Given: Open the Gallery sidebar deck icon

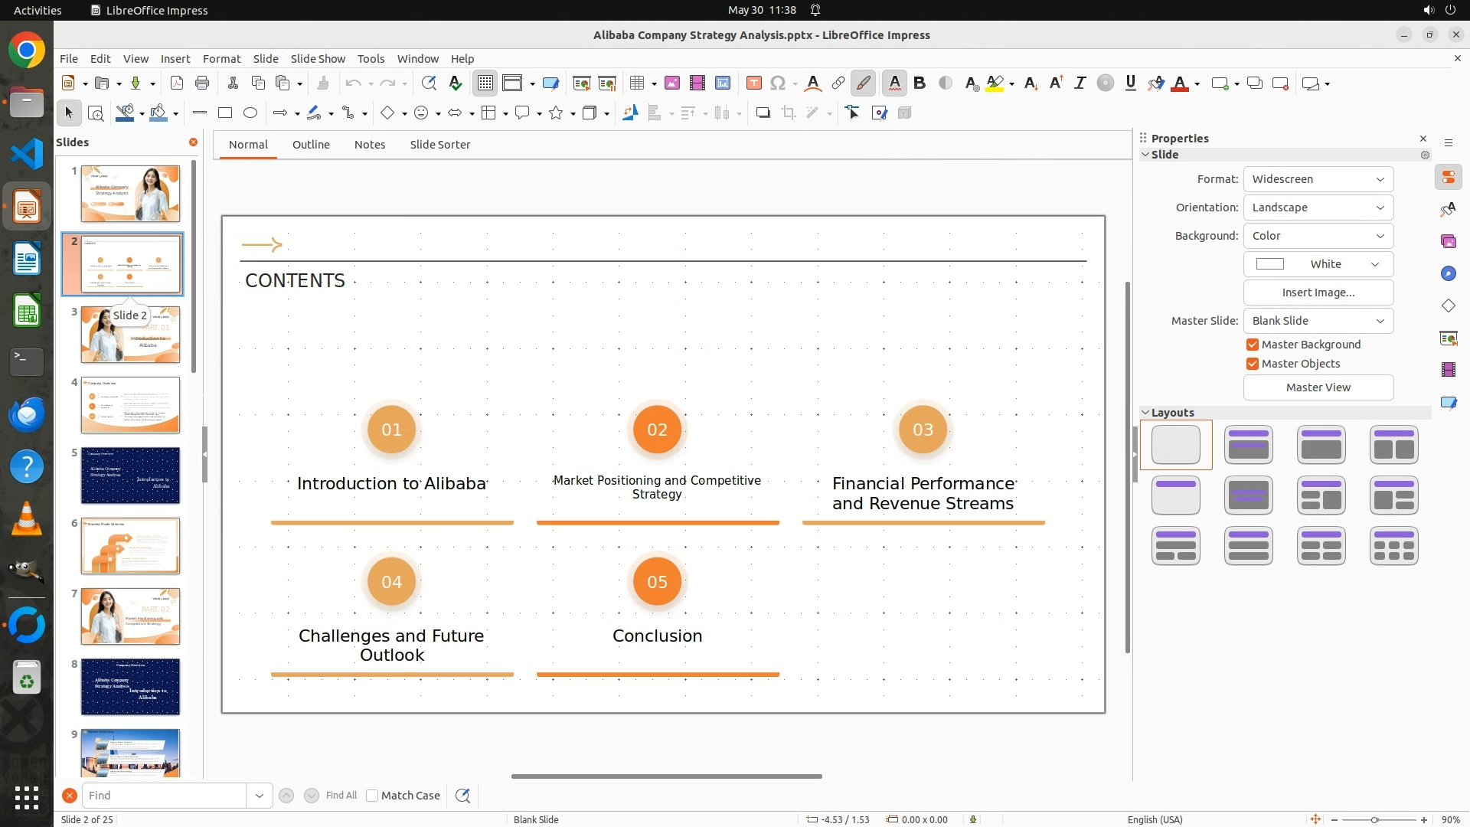Looking at the screenshot, I should [x=1448, y=241].
